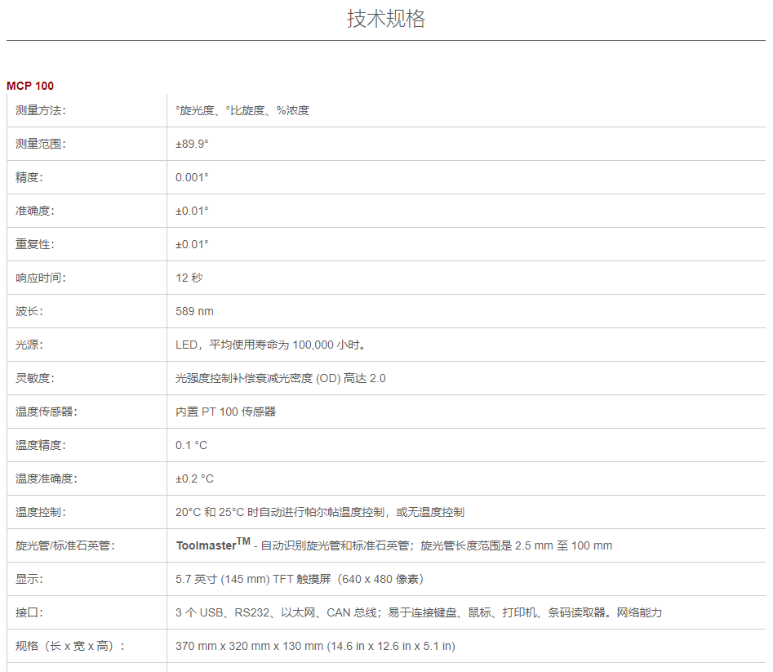The width and height of the screenshot is (773, 672).
Task: Click the °旋光度、°比旋度、%浓度 value
Action: point(242,110)
